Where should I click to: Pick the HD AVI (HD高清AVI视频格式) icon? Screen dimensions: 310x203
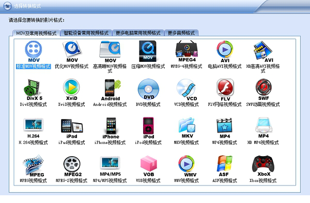263,51
